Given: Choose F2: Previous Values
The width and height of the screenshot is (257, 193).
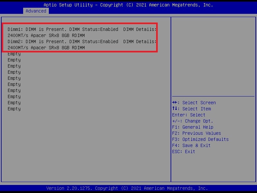Looking at the screenshot, I should click(196, 133).
